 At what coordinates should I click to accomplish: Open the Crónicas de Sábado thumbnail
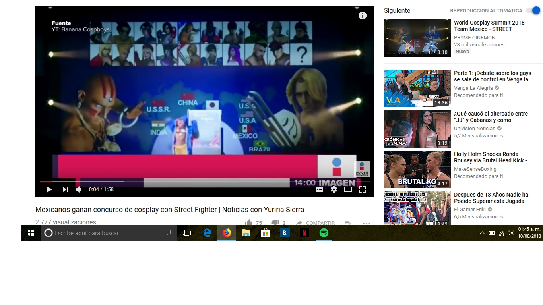417,129
